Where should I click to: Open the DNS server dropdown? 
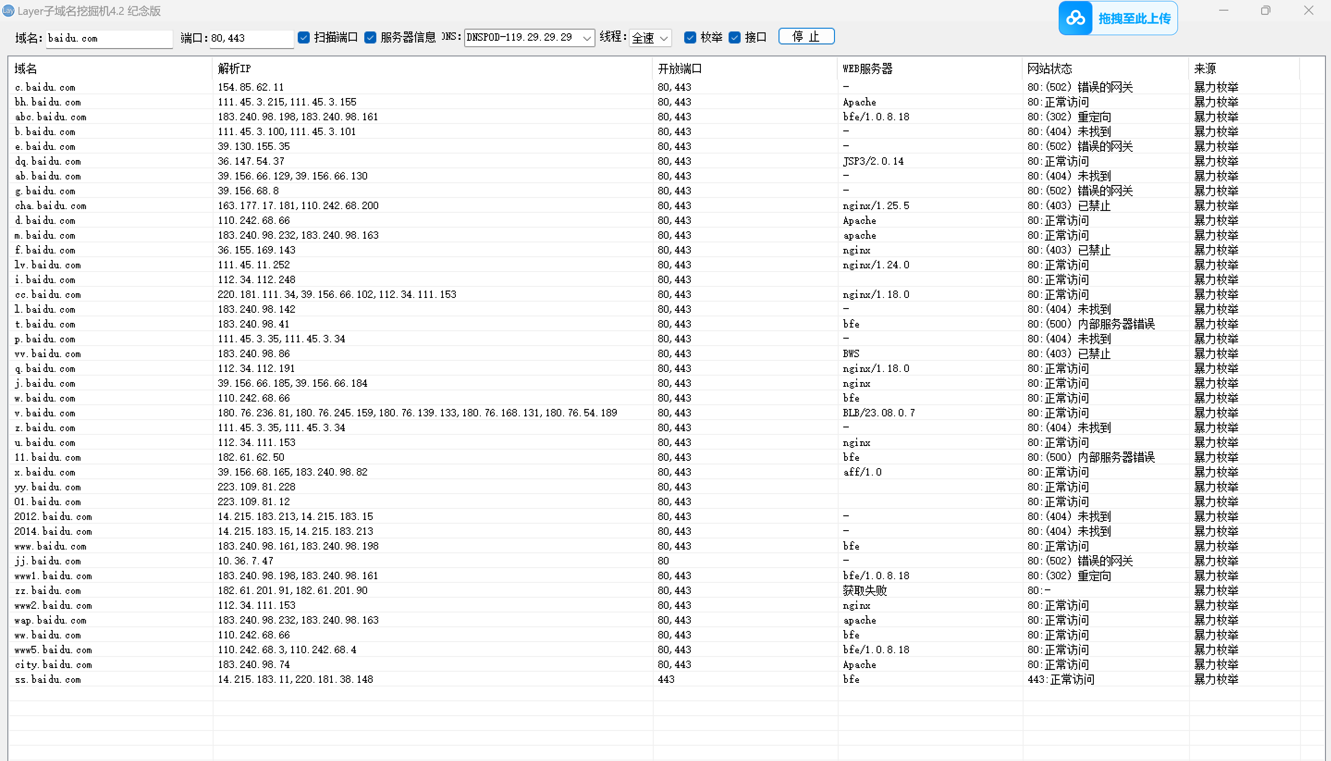tap(586, 37)
